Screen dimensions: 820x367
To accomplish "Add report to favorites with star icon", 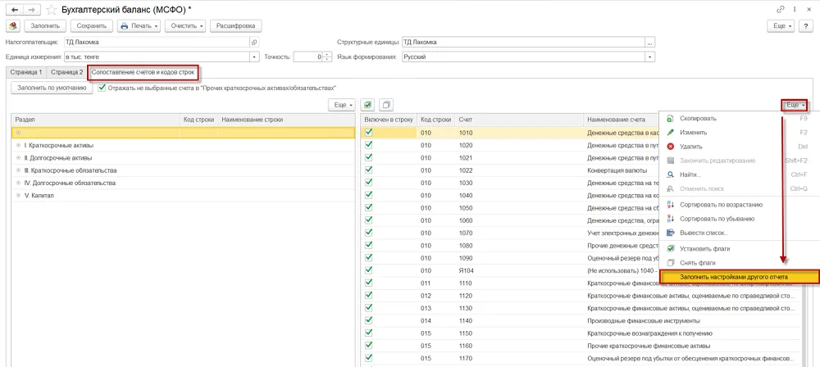I will [51, 9].
